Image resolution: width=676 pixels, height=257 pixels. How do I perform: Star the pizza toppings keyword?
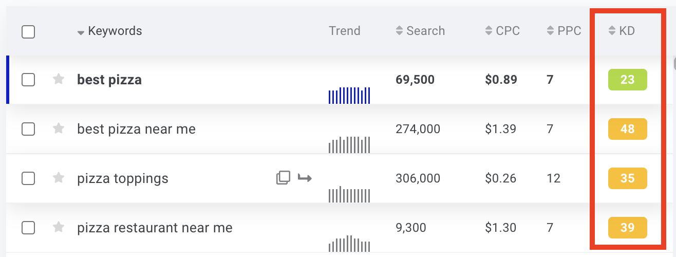click(x=59, y=178)
